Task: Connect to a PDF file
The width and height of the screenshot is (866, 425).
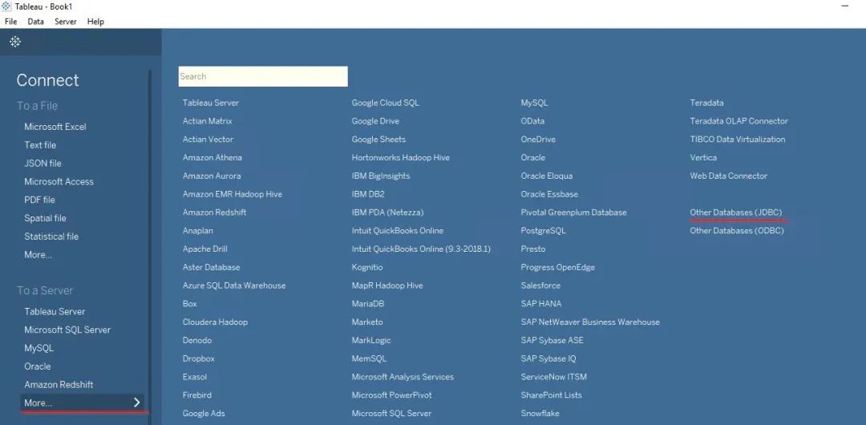Action: point(40,200)
